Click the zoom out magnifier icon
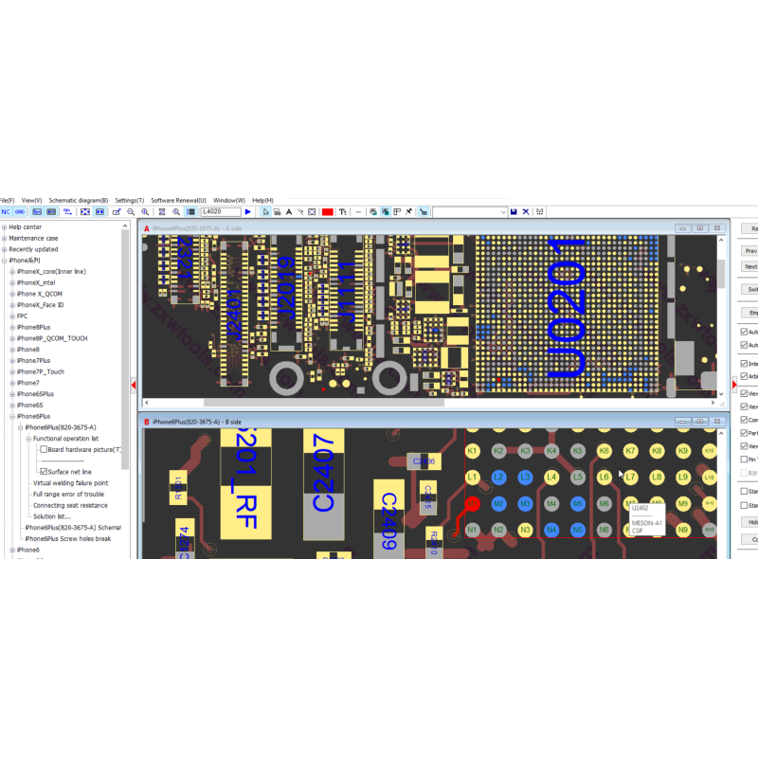758x758 pixels. tap(131, 212)
